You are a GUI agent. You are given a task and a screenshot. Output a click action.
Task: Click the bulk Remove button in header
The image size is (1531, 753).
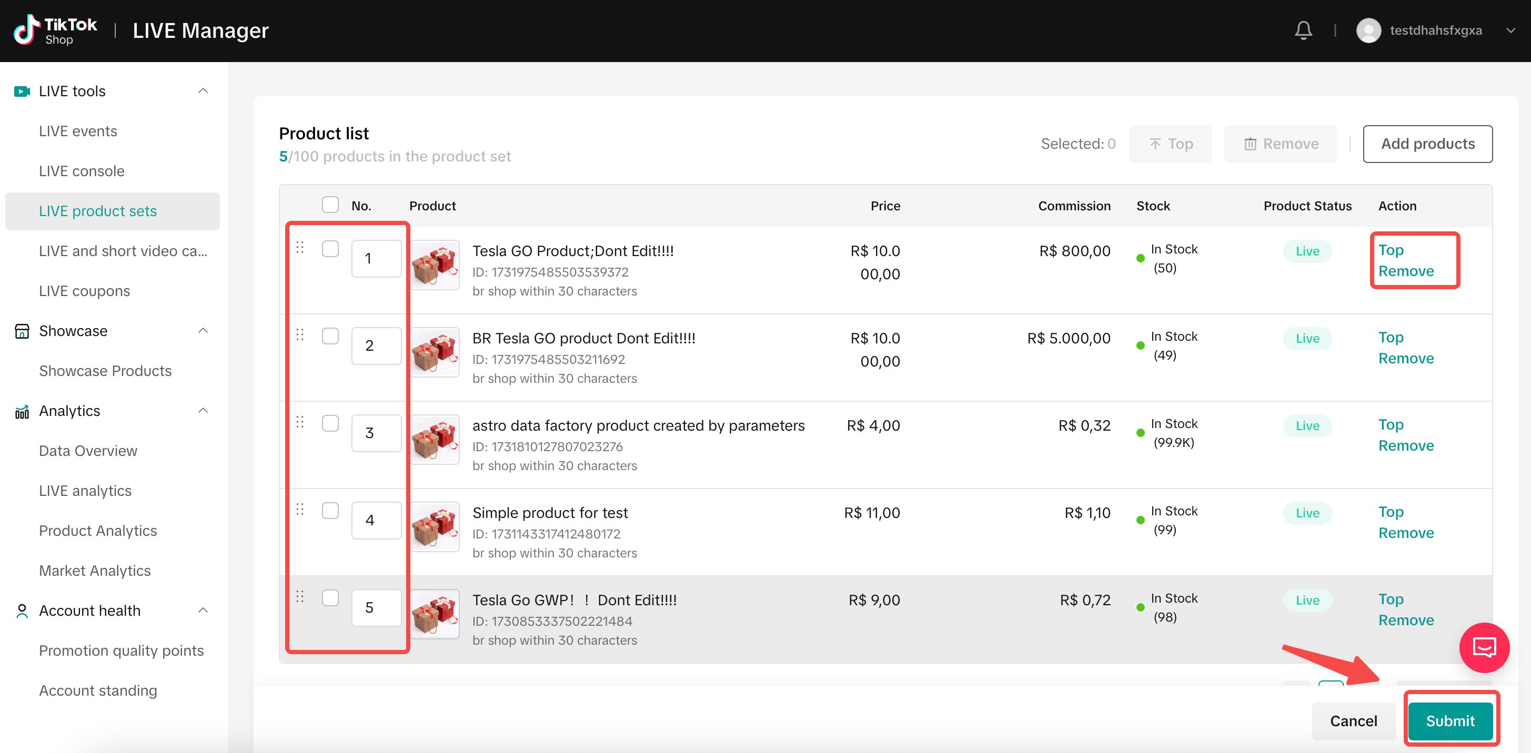pos(1280,144)
